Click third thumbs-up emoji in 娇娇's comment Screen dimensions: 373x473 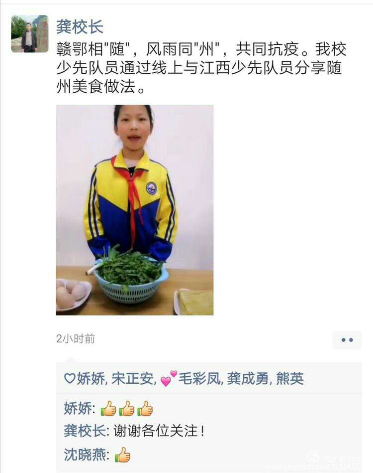pyautogui.click(x=145, y=408)
